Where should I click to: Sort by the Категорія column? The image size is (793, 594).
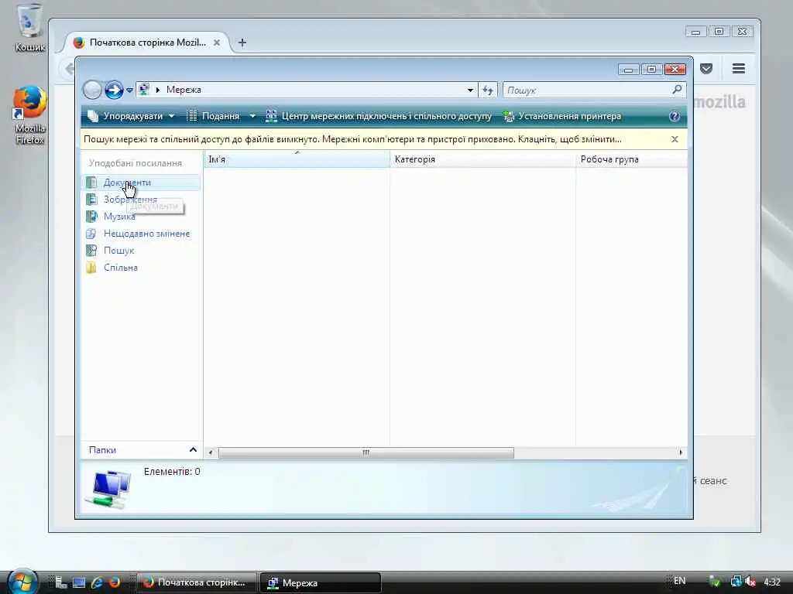point(482,159)
